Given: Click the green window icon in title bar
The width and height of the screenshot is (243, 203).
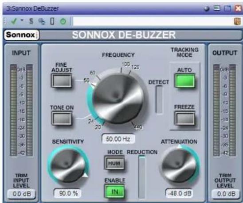Looking at the screenshot, I should pyautogui.click(x=217, y=8).
